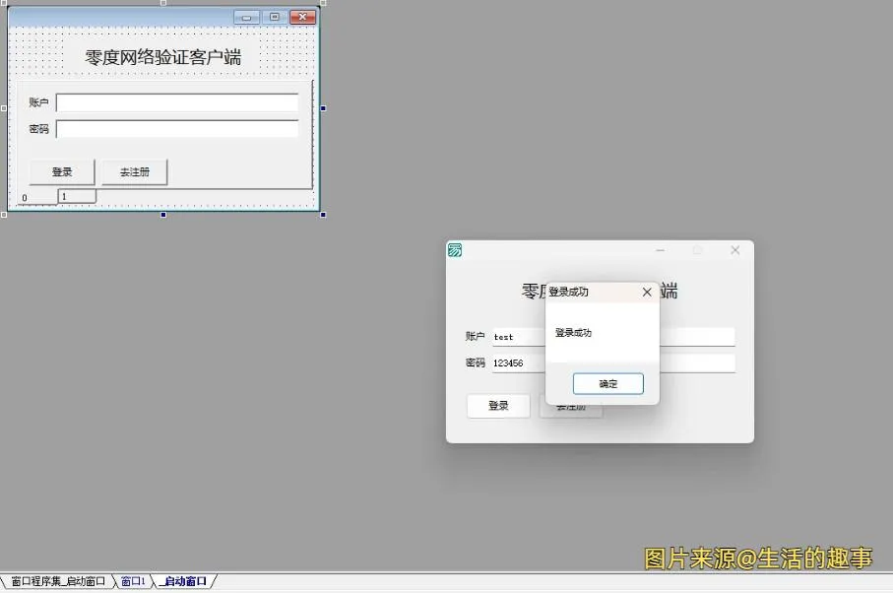Click the 去注册 button in the running window
This screenshot has width=893, height=593.
571,405
